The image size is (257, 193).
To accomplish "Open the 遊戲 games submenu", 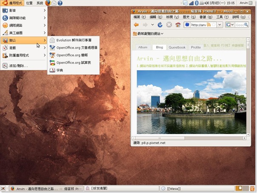I will coord(24,48).
